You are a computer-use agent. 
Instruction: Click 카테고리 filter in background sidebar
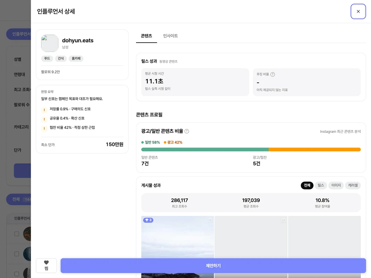click(x=21, y=127)
